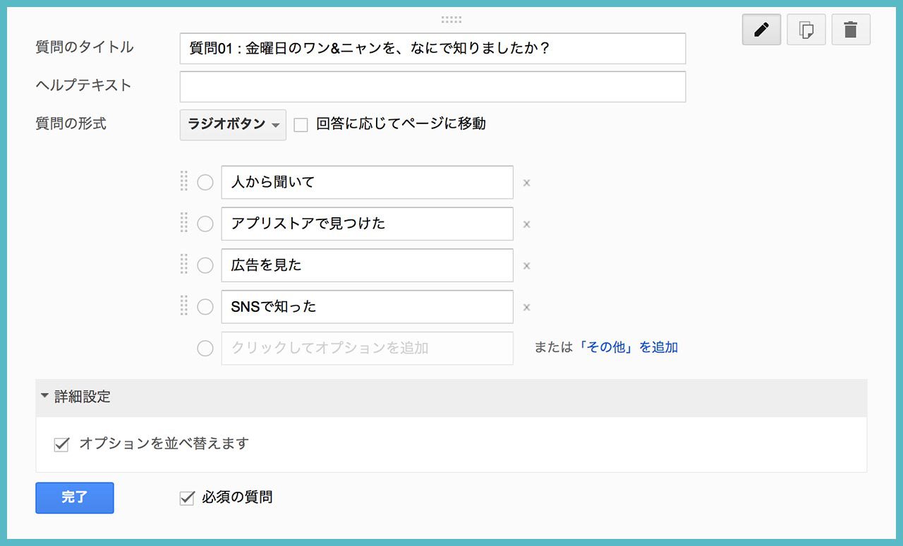
Task: Click the 人から聞いて option text field
Action: [x=367, y=183]
